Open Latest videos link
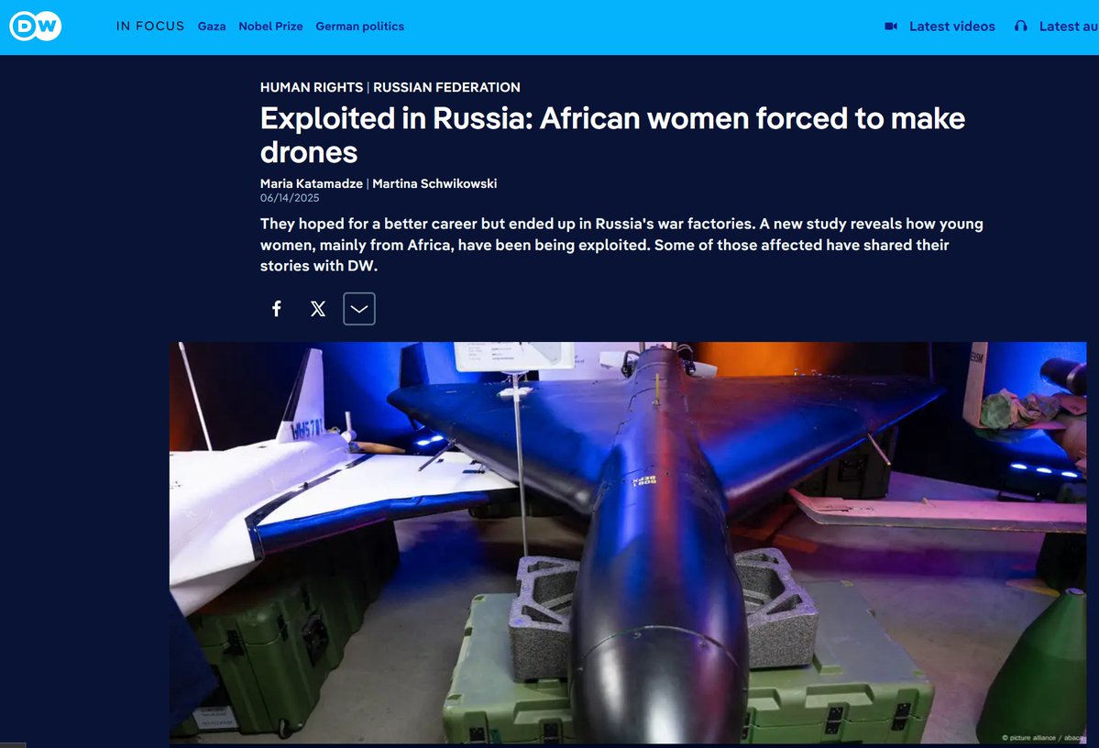The height and width of the screenshot is (748, 1099). coord(951,26)
